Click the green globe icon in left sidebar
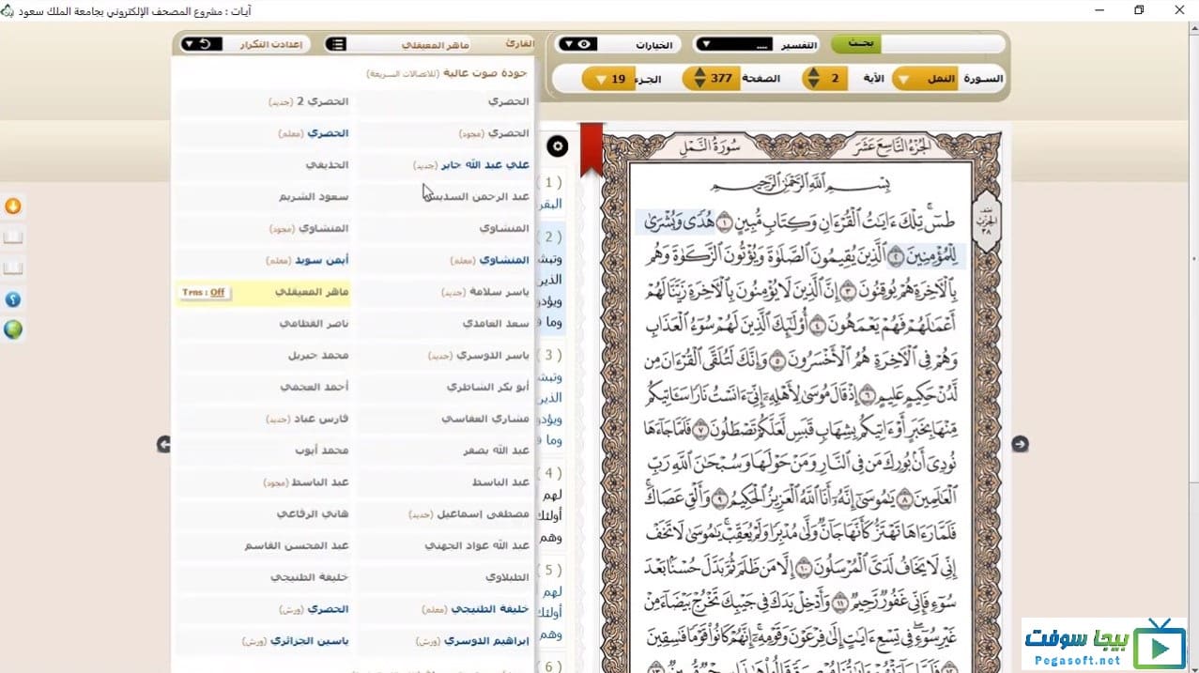1199x673 pixels. tap(13, 330)
